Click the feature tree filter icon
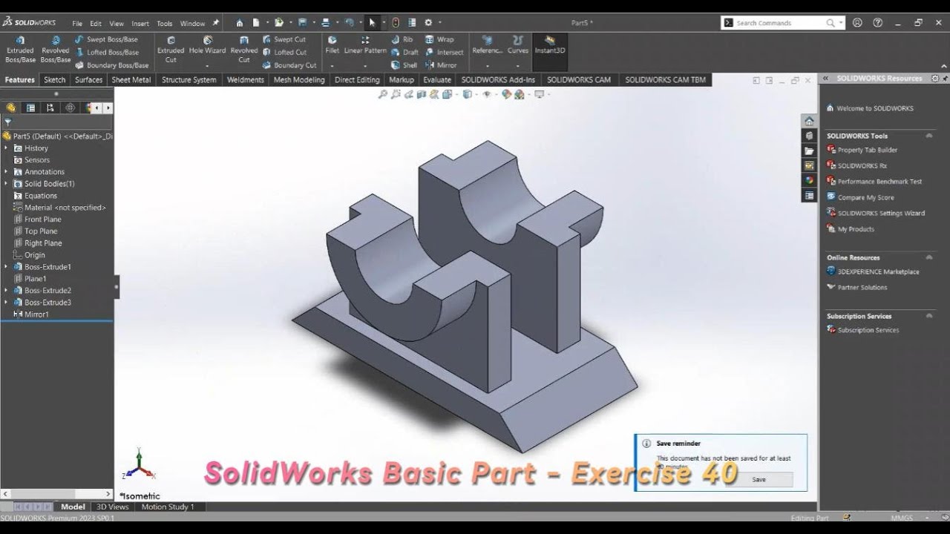The image size is (950, 534). coord(8,122)
